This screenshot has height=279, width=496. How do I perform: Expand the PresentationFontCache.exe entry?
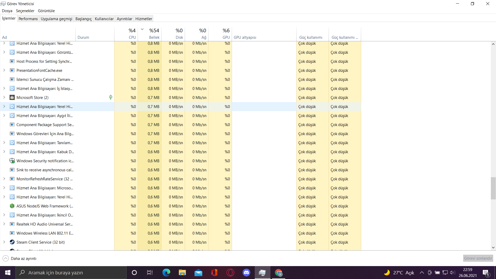tap(4, 70)
